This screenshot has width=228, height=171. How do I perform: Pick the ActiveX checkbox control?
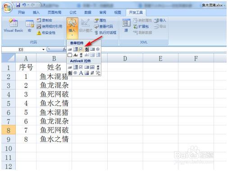click(x=81, y=67)
